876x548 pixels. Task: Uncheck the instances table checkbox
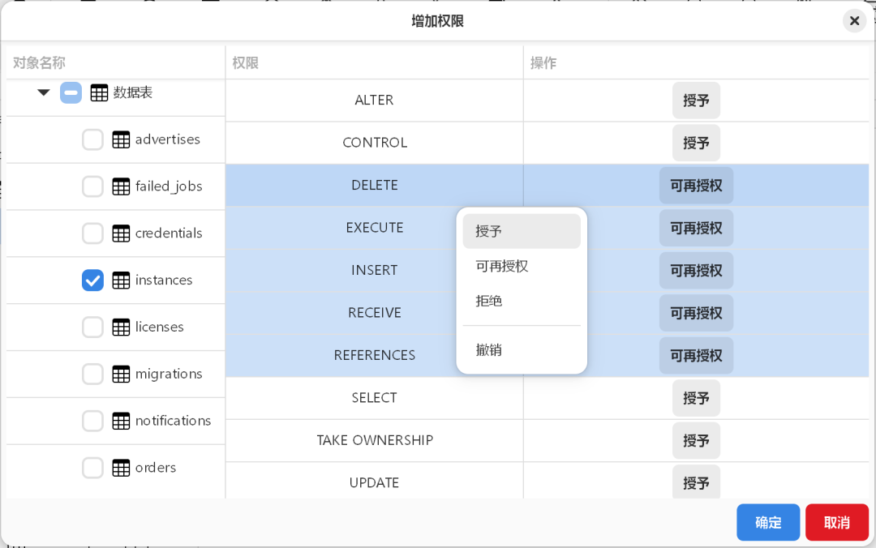click(x=92, y=280)
